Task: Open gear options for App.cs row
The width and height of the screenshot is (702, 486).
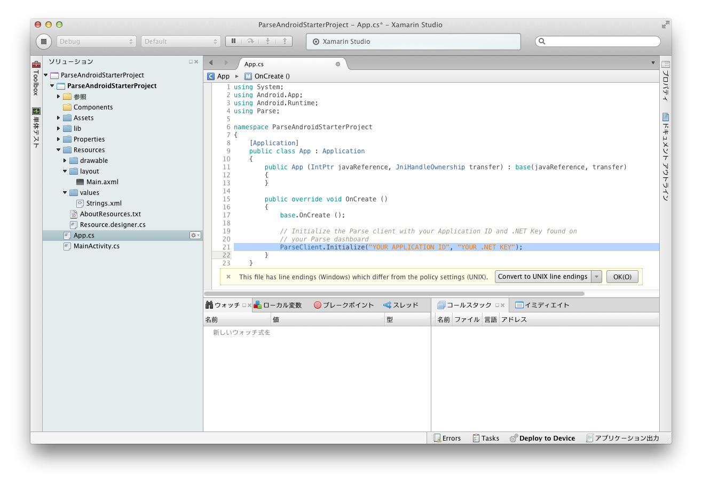Action: coord(195,235)
